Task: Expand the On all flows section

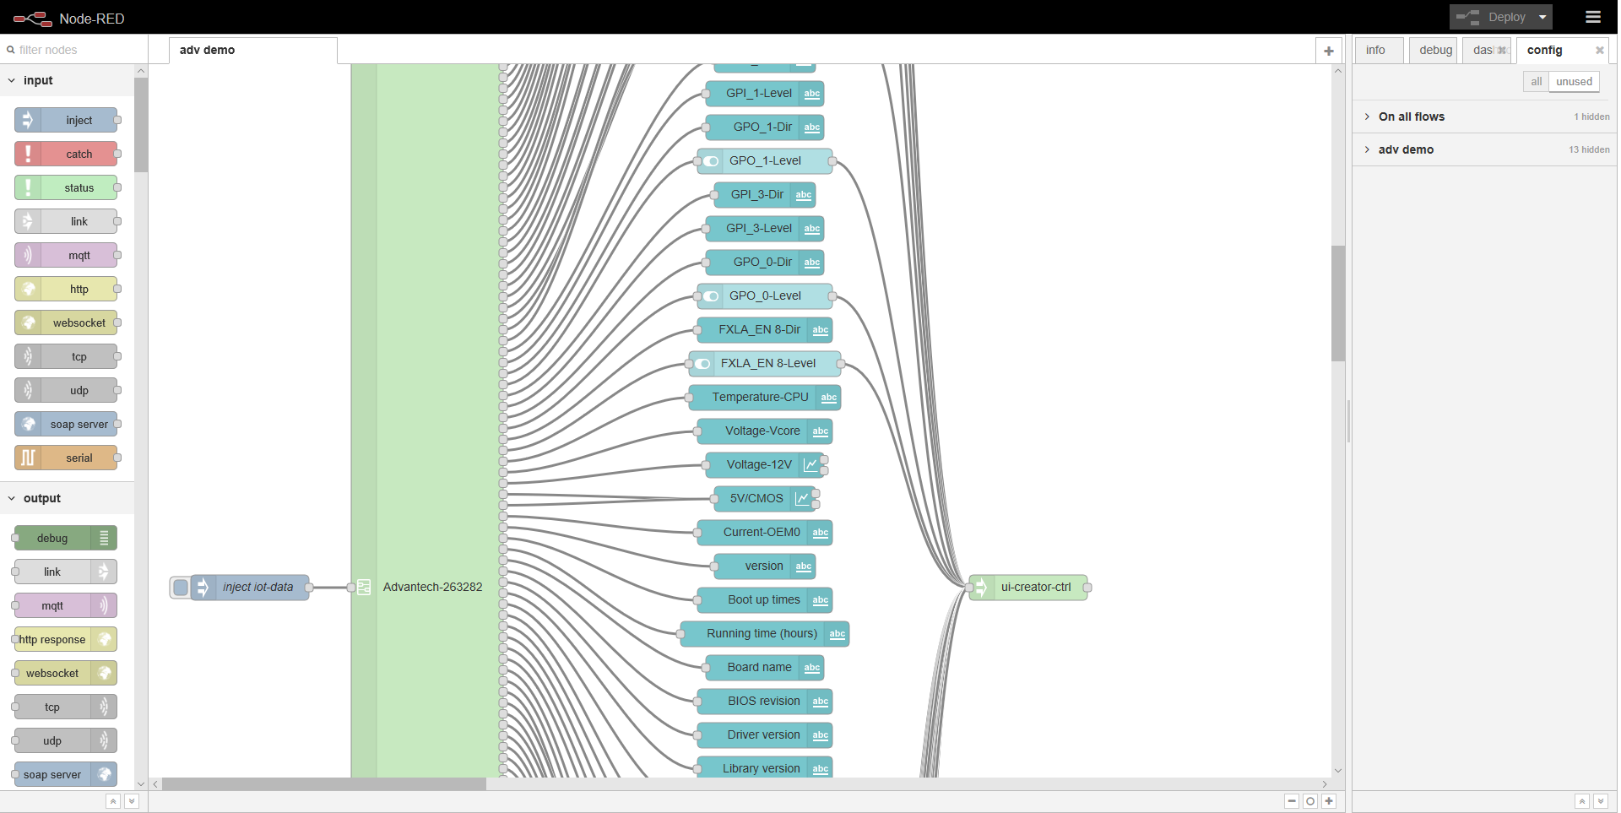Action: [x=1412, y=117]
